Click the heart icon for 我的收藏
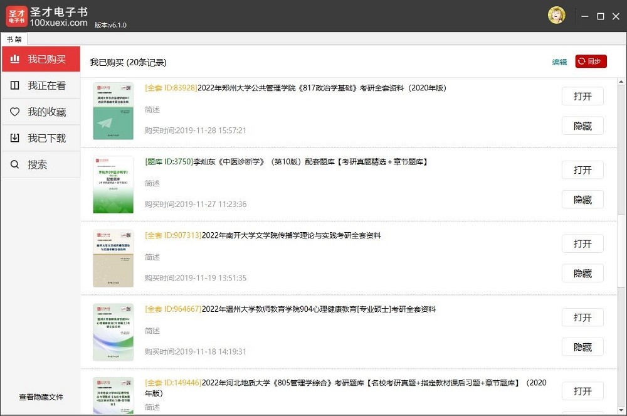Screen dimensions: 627x416 pos(15,112)
